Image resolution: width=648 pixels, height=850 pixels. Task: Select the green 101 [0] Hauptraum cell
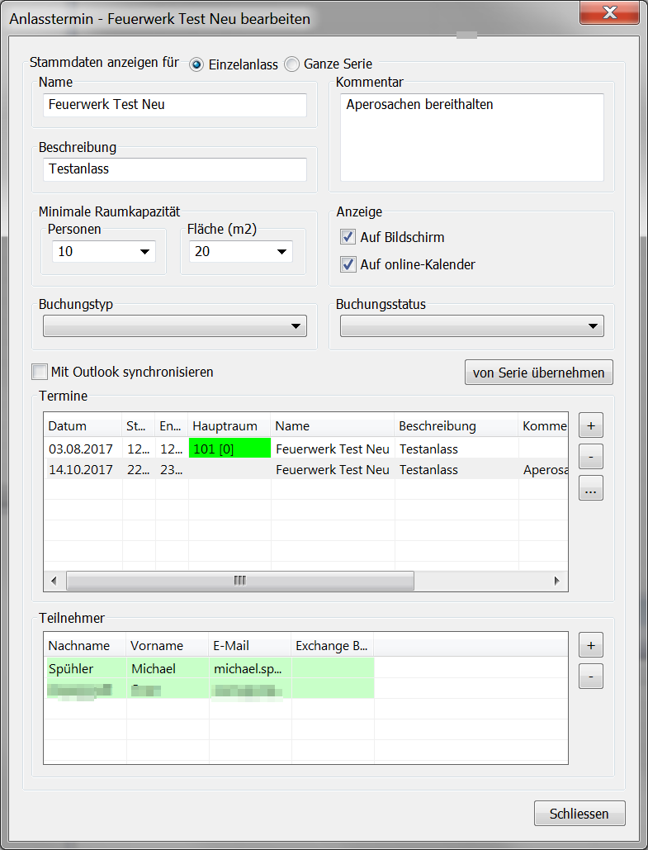(229, 449)
